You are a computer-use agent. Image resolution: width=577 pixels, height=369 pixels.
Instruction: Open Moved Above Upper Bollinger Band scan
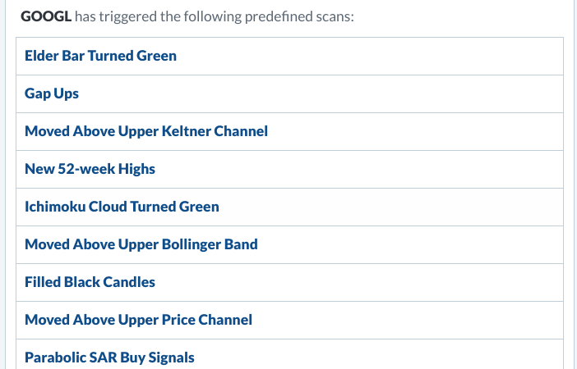(x=141, y=244)
